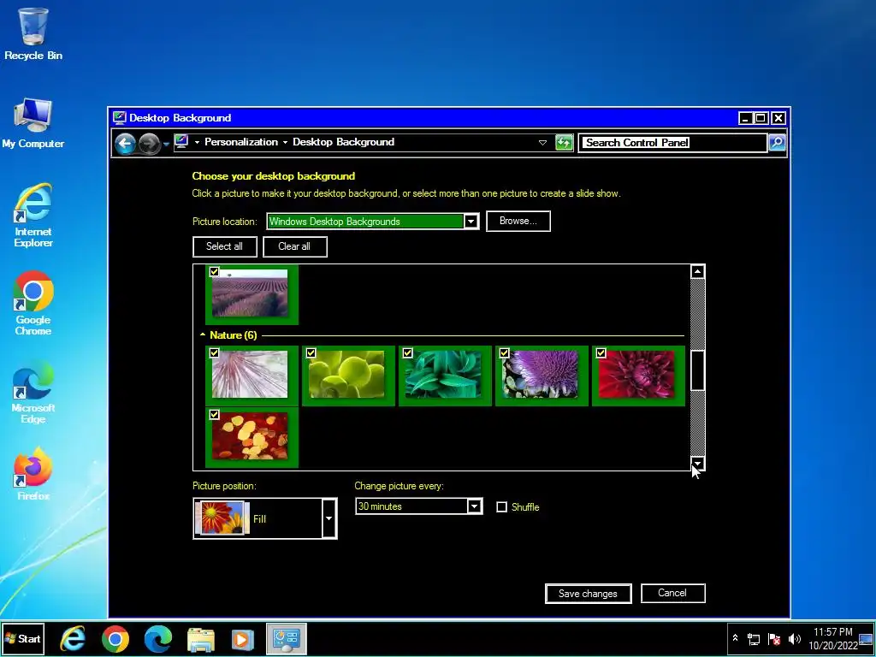Click the scroll up arrow of wallpaper list
The image size is (876, 657).
click(697, 271)
